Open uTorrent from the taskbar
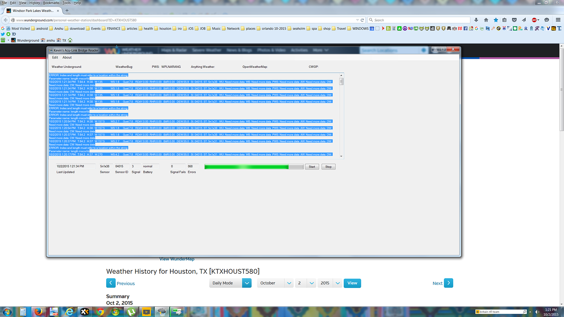Image resolution: width=564 pixels, height=317 pixels. [x=131, y=312]
